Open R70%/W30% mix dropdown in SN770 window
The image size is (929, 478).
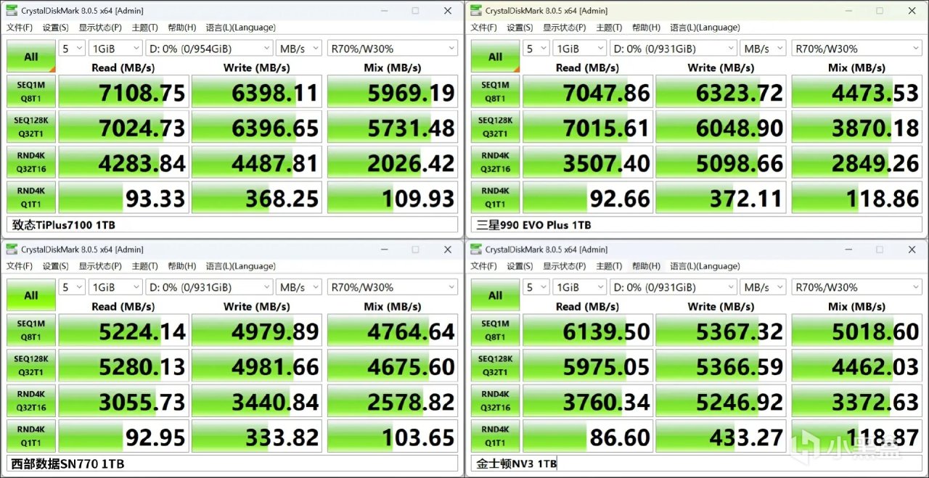(393, 287)
